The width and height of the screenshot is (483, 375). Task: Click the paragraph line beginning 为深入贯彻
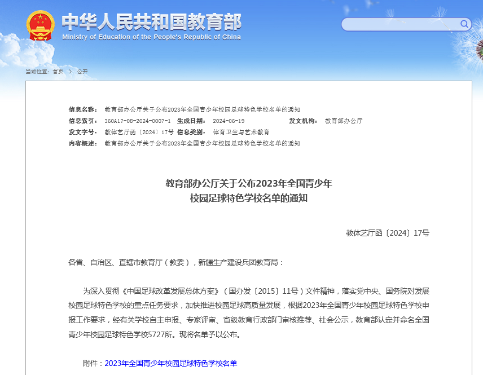click(x=256, y=291)
